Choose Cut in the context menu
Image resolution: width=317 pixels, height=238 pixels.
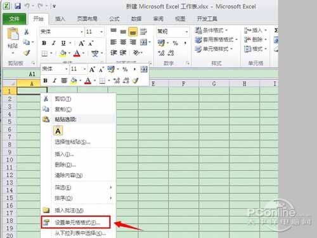pyautogui.click(x=78, y=99)
